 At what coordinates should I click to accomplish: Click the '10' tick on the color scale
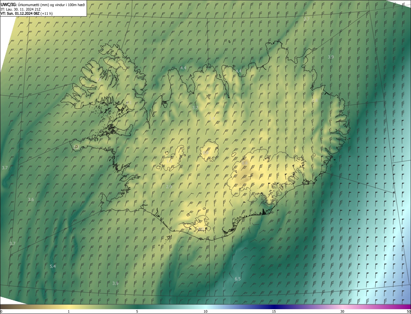point(205,311)
